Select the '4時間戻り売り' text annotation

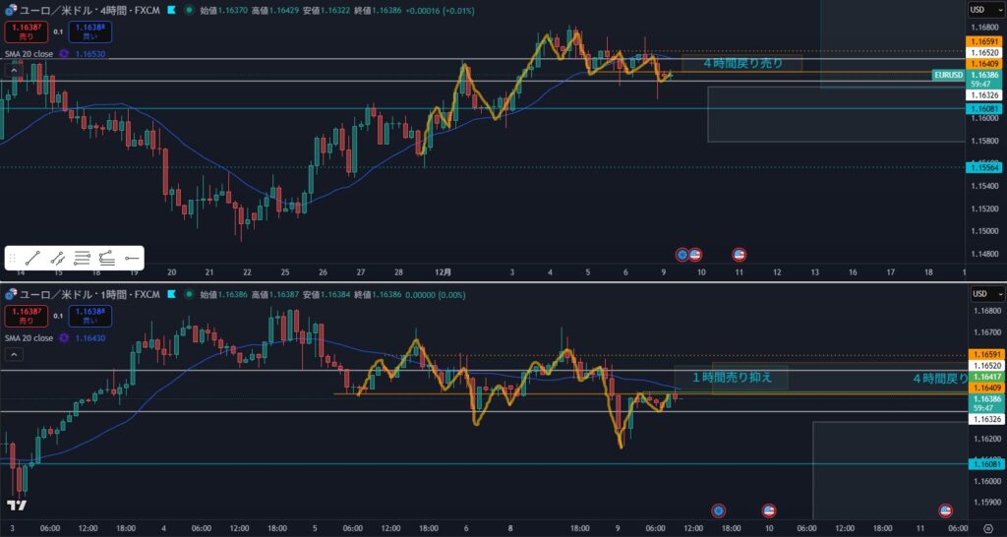tap(742, 63)
